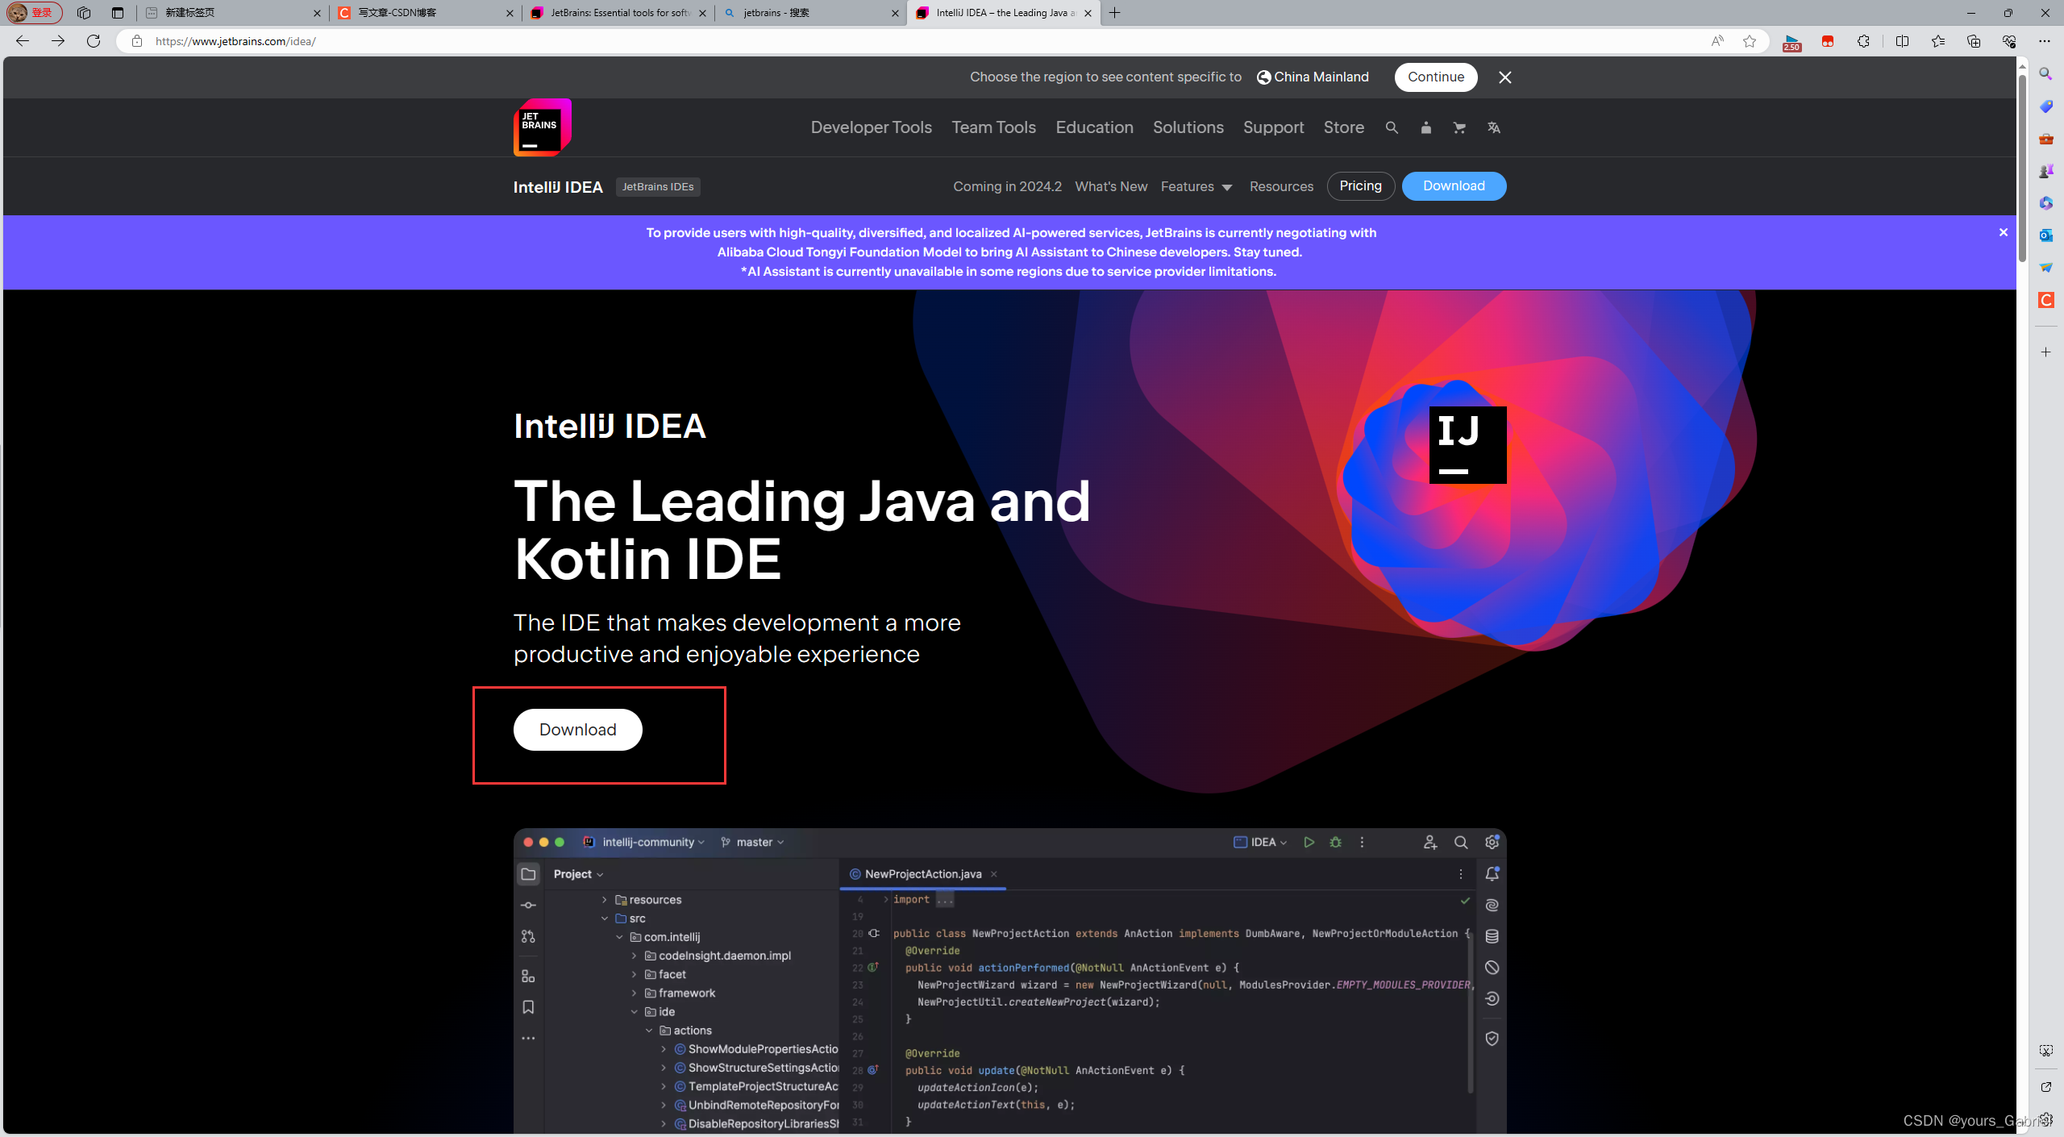Close the purple AI Assistant notice
Screen dimensions: 2064x1137
(2003, 232)
